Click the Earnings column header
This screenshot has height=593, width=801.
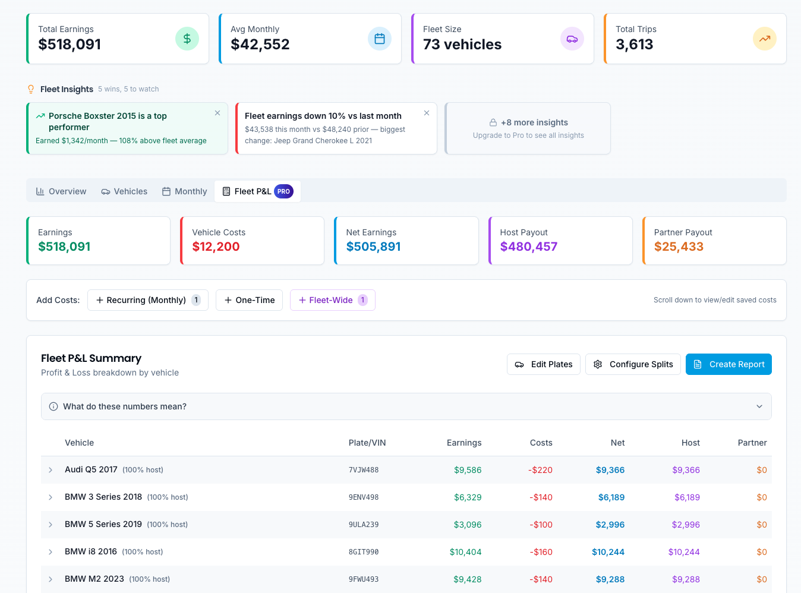pyautogui.click(x=464, y=443)
